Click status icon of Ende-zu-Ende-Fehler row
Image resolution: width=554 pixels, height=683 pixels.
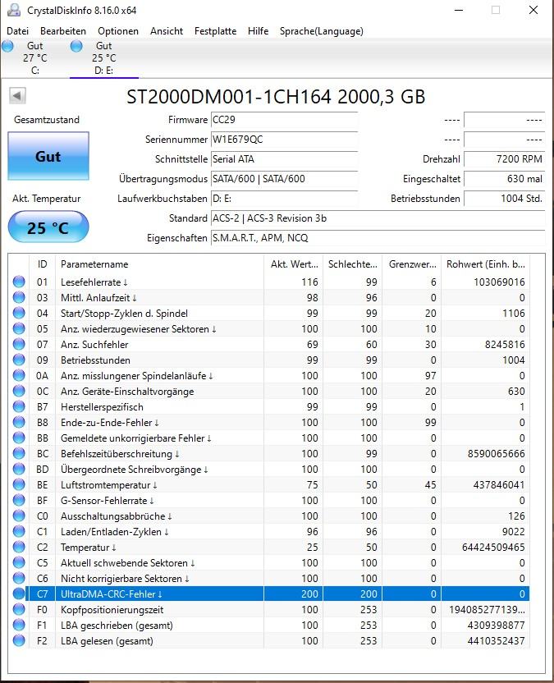(x=19, y=423)
